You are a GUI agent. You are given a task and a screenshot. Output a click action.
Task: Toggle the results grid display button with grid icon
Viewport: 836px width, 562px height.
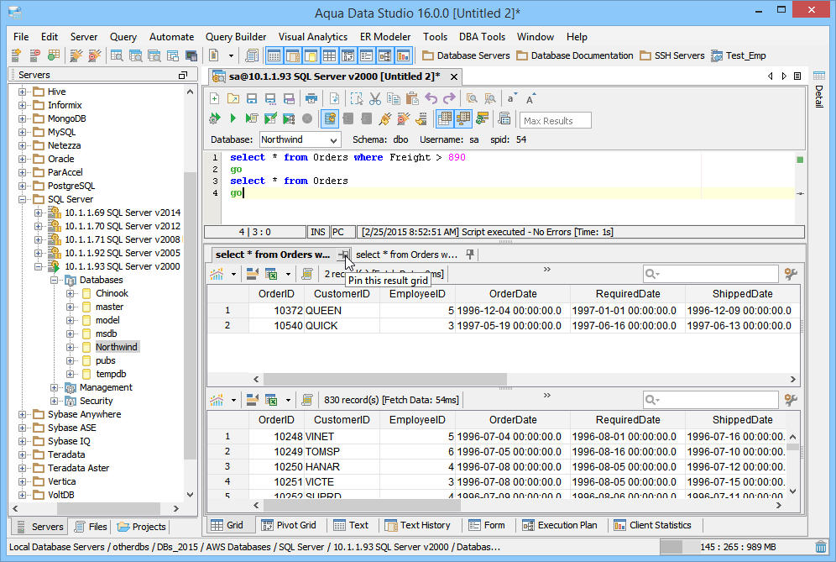pos(445,118)
